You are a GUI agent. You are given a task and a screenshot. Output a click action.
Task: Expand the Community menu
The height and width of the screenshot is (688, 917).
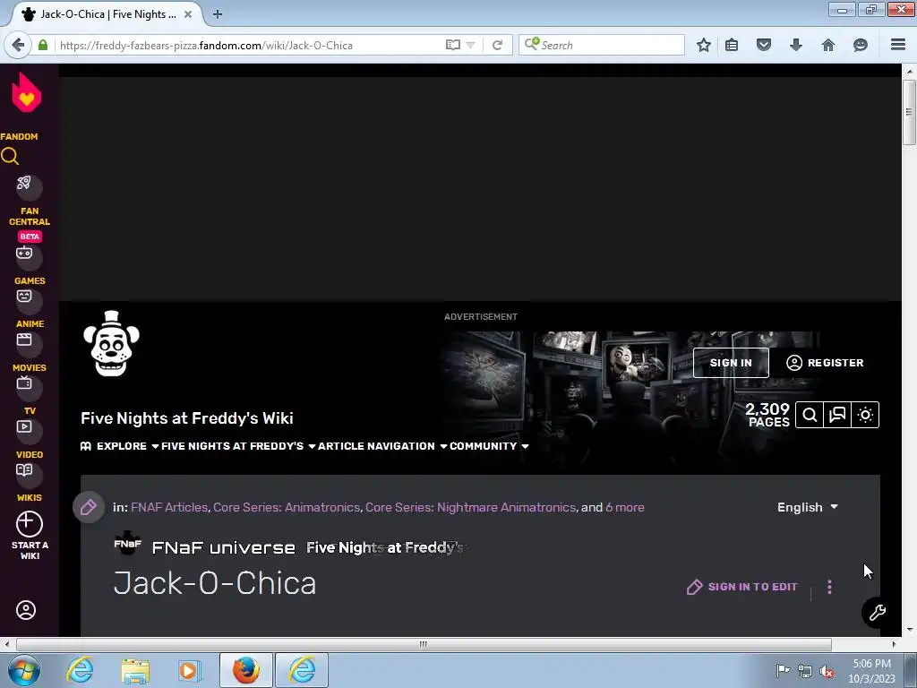489,446
